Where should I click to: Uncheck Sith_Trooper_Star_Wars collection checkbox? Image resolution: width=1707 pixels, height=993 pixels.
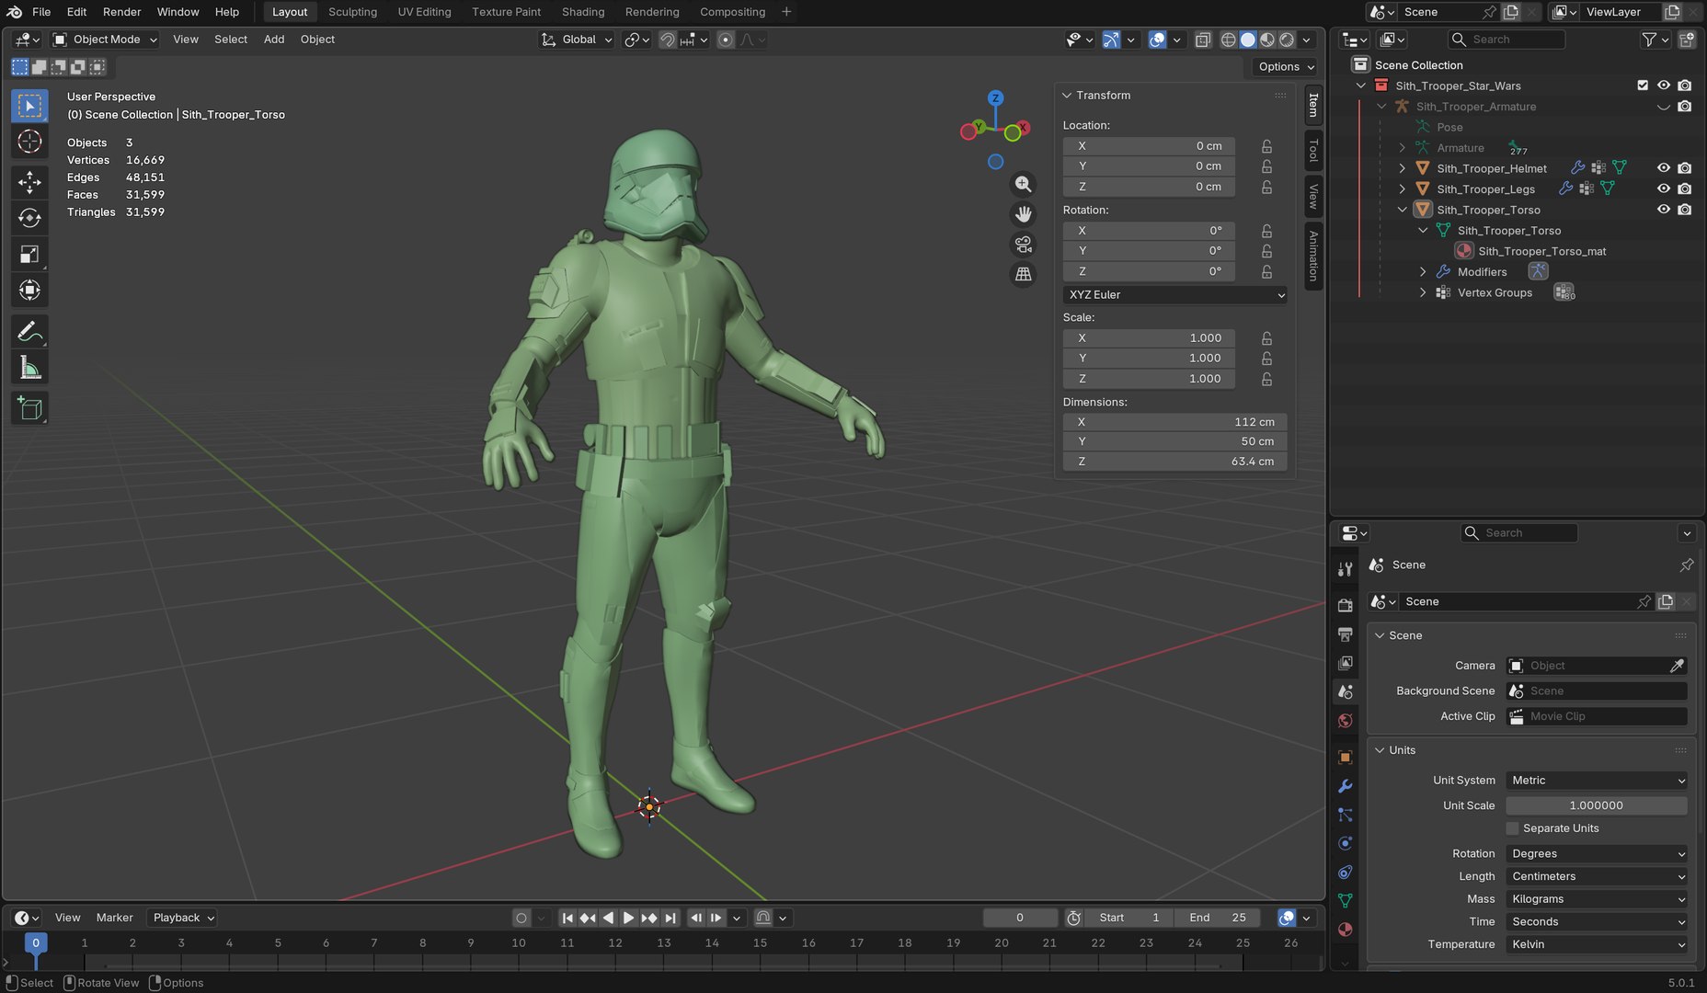click(x=1643, y=86)
